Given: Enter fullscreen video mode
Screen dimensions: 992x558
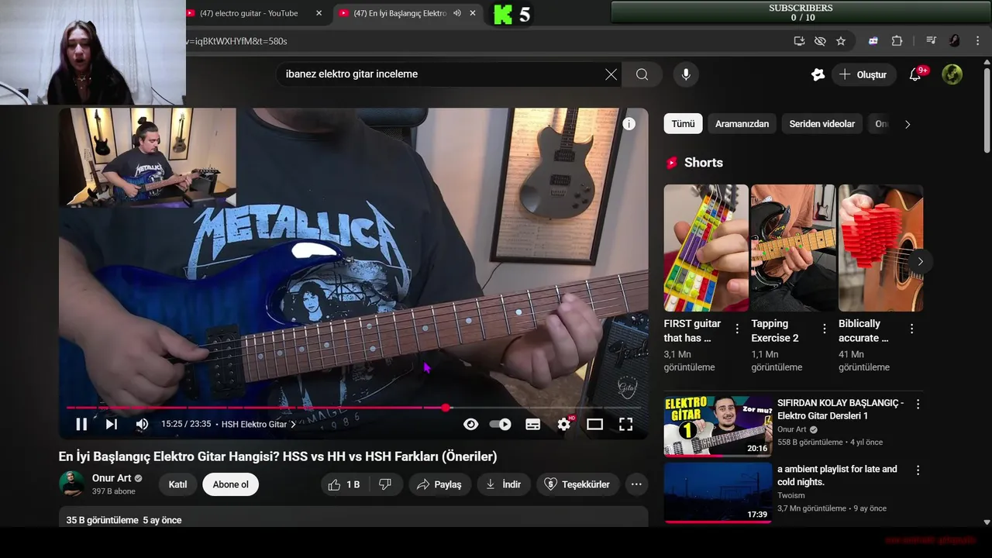Looking at the screenshot, I should pyautogui.click(x=625, y=424).
